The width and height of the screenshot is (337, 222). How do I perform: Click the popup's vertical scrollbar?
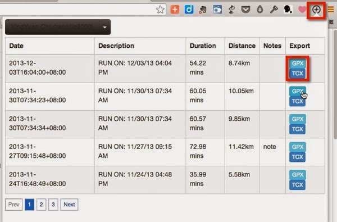pos(335,84)
